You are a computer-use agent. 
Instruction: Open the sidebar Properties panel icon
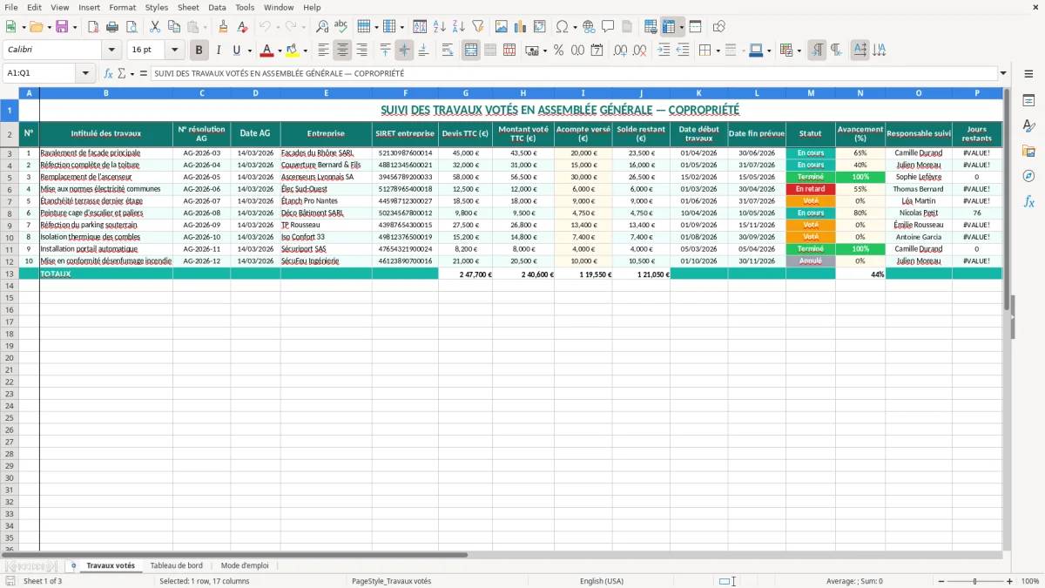point(1028,100)
